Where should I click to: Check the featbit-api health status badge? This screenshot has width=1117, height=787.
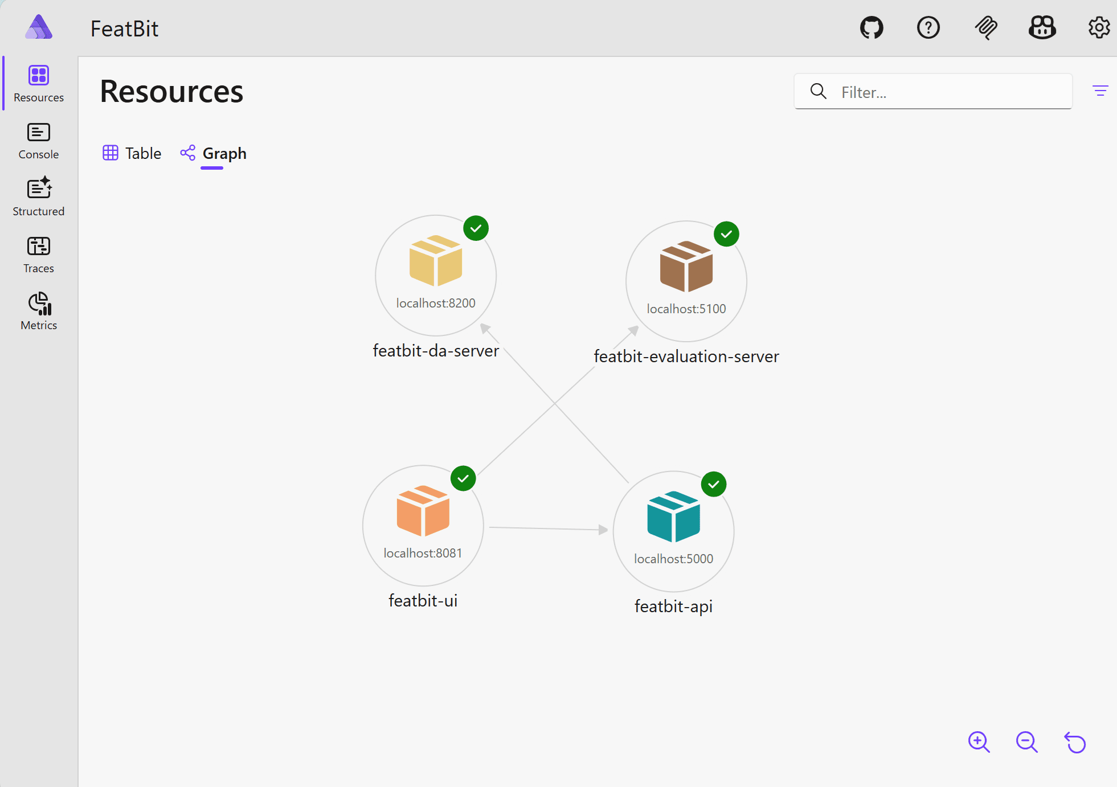pos(713,484)
